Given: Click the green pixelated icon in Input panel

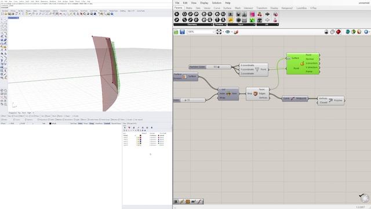Looking at the screenshot, I should [x=252, y=20].
